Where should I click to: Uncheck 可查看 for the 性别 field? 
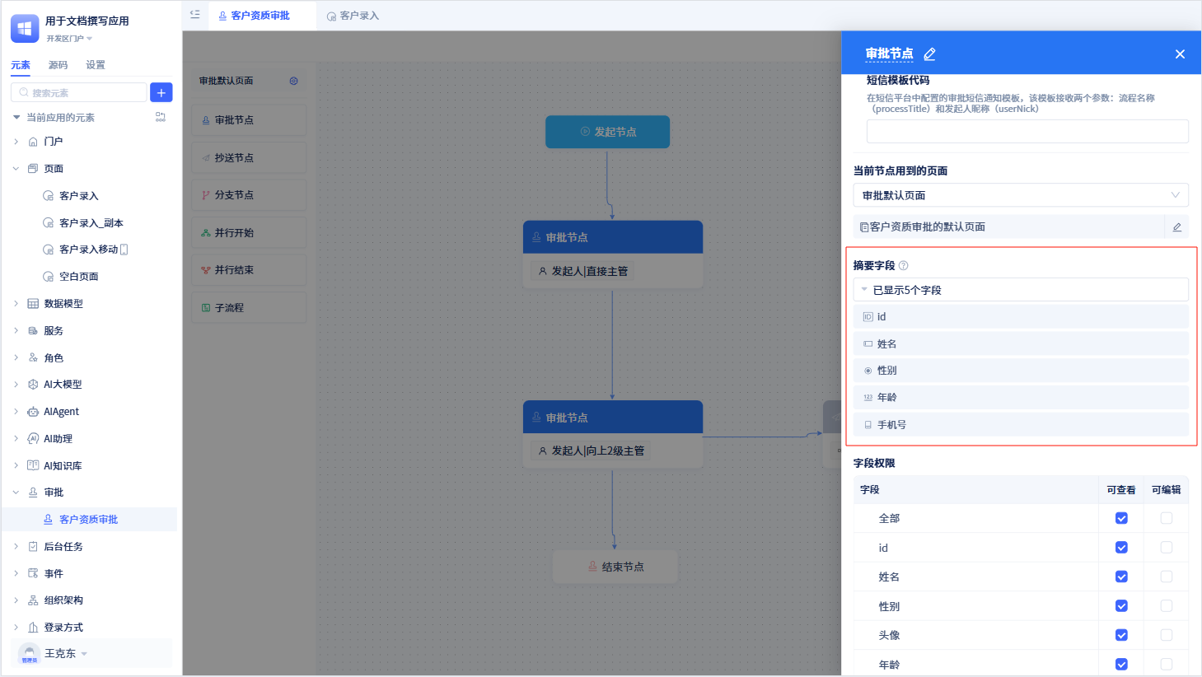point(1121,606)
